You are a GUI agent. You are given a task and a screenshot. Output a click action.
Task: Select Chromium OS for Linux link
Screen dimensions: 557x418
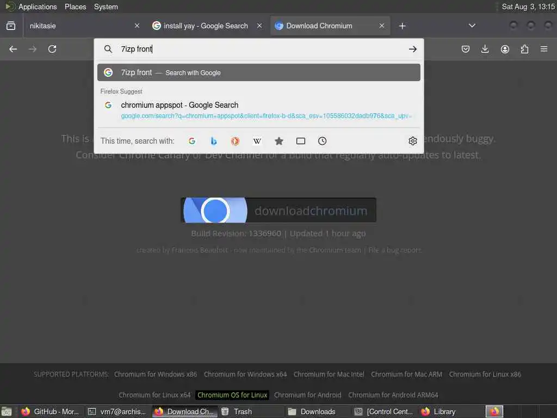tap(232, 395)
